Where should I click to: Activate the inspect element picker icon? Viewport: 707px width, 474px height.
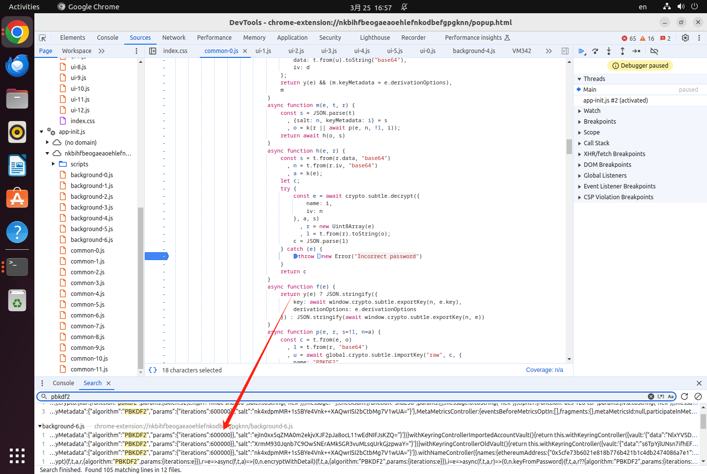tap(42, 38)
